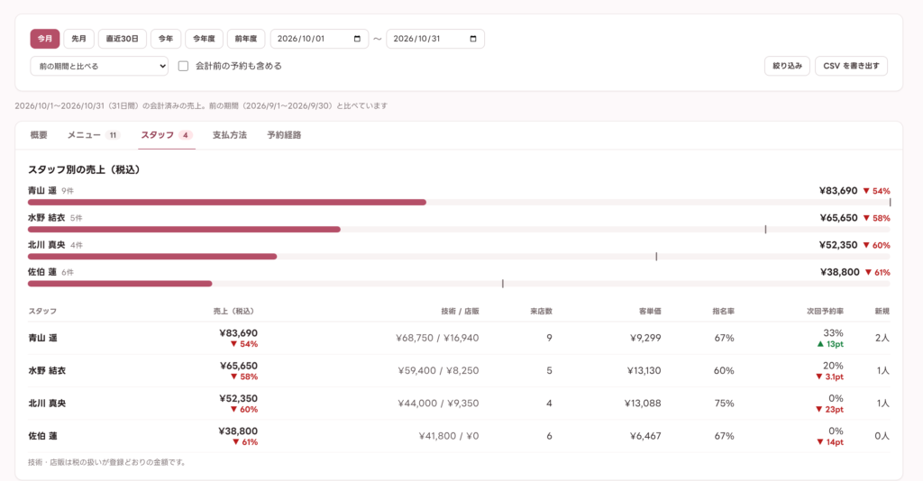Image resolution: width=923 pixels, height=481 pixels.
Task: Select the 先月 period button
Action: click(79, 39)
